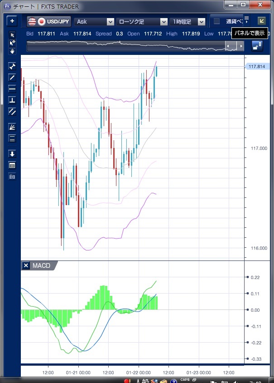Select the trend line drawing tool
Viewport: 274px width, 383px height.
tap(12, 77)
